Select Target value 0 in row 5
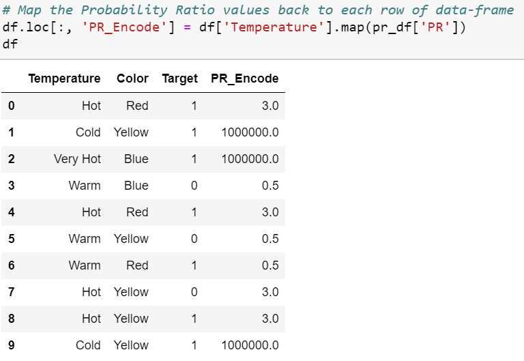Viewport: 524px width, 361px height. pyautogui.click(x=194, y=239)
